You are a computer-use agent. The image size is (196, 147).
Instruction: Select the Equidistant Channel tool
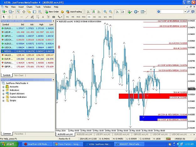pos(32,17)
